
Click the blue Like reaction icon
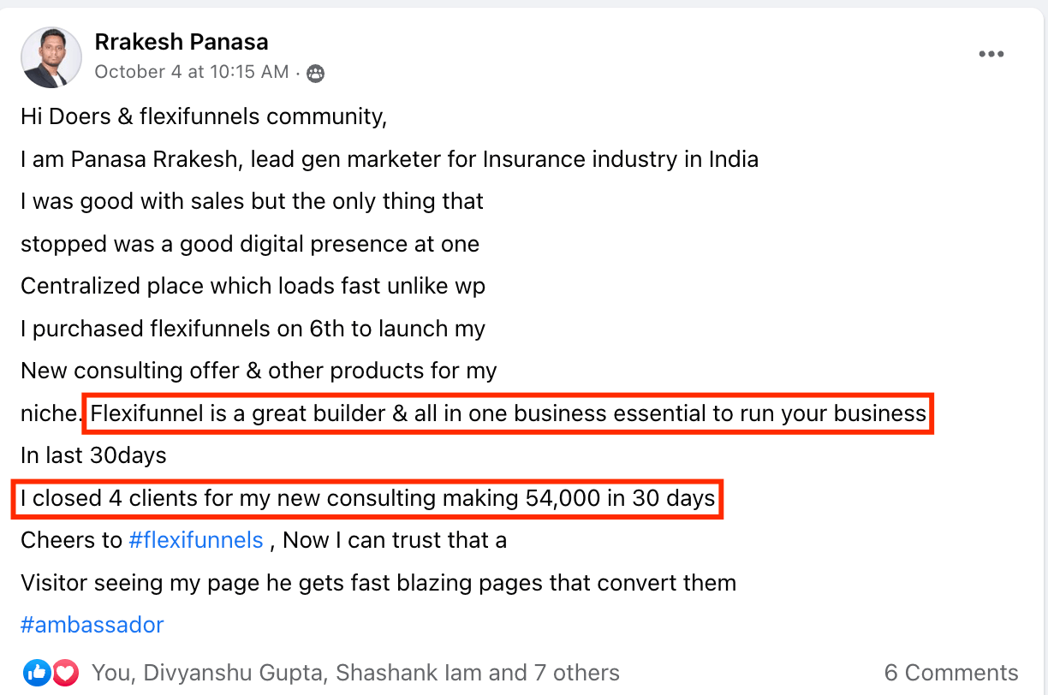point(39,673)
